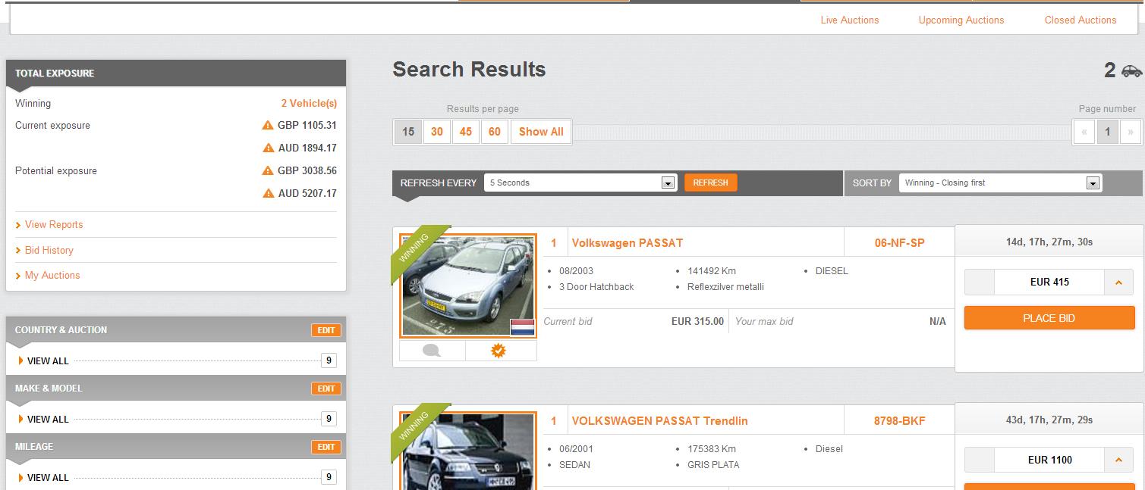Open the Upcoming Auctions tab
The height and width of the screenshot is (490, 1145).
[961, 20]
